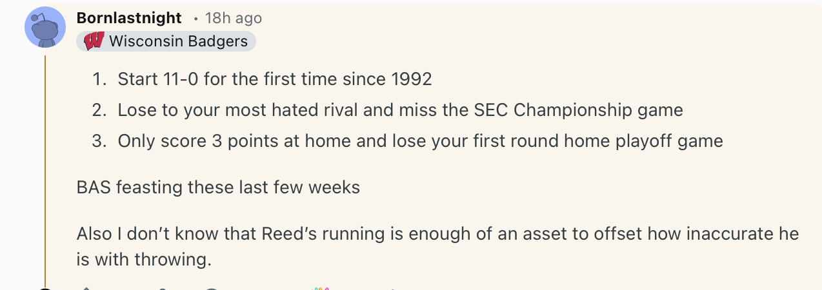
Task: Click the "Start 11-0" list item
Action: coord(274,79)
